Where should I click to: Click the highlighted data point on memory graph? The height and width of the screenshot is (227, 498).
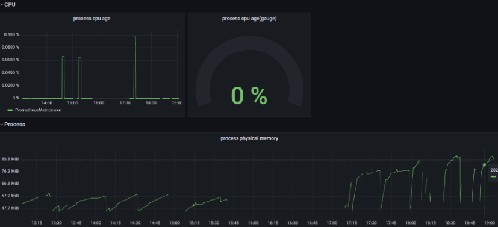coord(484,165)
